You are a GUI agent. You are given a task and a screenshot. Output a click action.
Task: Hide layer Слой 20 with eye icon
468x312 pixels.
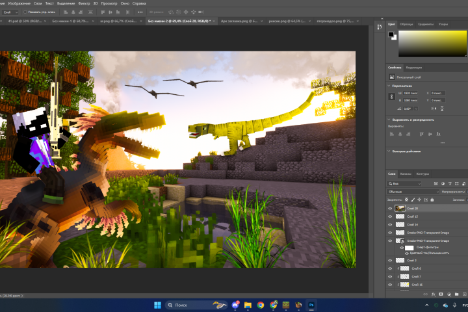click(x=390, y=208)
